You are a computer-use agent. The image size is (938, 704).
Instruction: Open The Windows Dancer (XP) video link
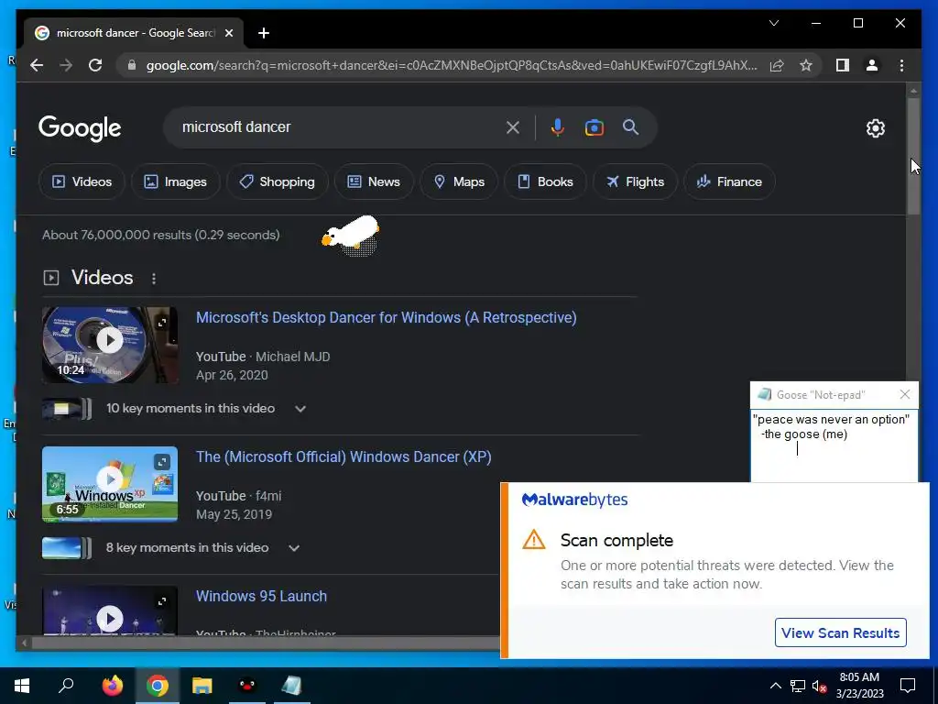click(344, 456)
